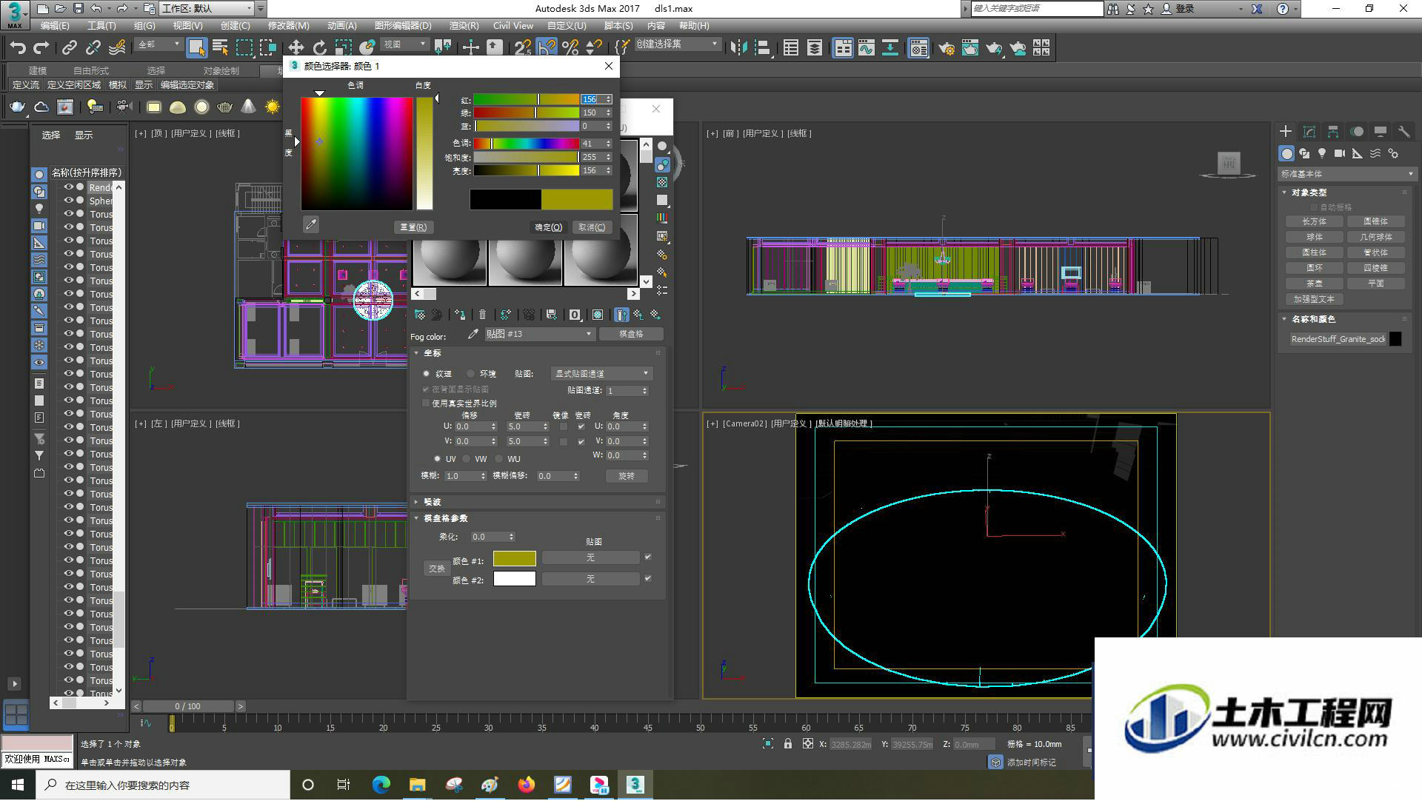Open the 视图 reference coordinate dropdown
The width and height of the screenshot is (1422, 801).
pos(404,45)
